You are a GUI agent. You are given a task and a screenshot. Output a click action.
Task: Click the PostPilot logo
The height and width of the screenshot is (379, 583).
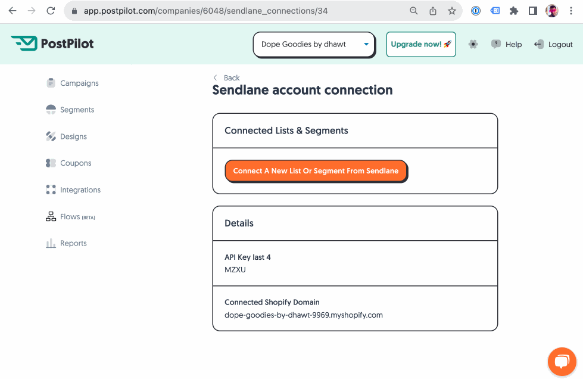(52, 44)
